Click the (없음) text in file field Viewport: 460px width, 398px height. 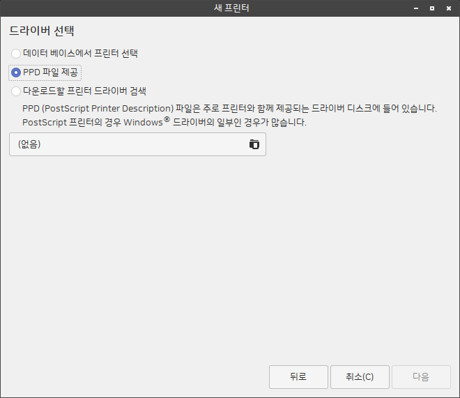tap(29, 144)
